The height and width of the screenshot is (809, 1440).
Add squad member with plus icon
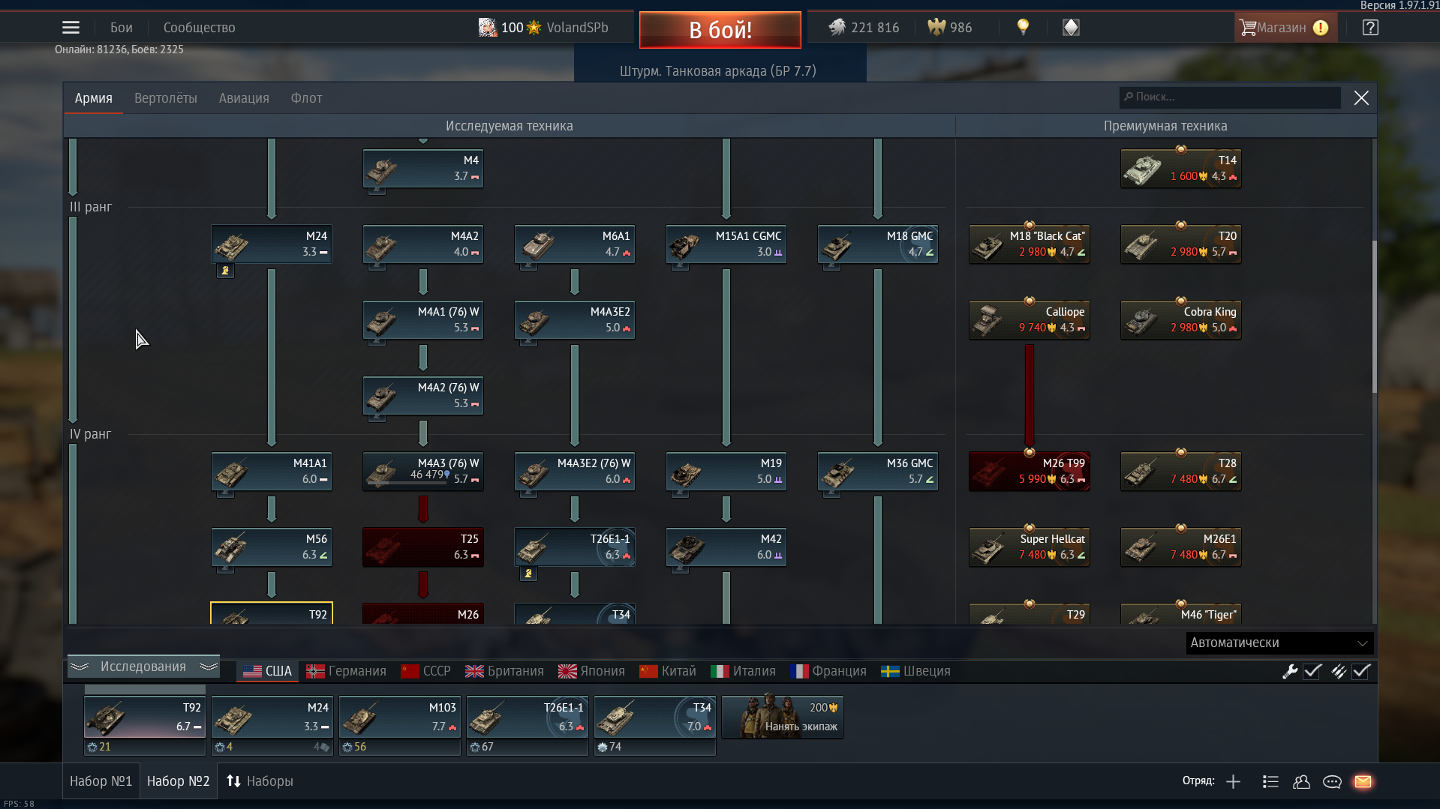1233,782
